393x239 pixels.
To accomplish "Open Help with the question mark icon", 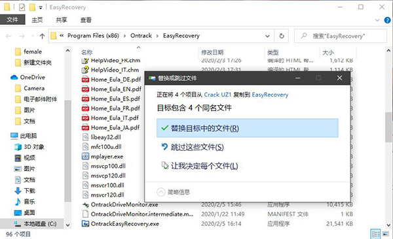I will click(387, 20).
